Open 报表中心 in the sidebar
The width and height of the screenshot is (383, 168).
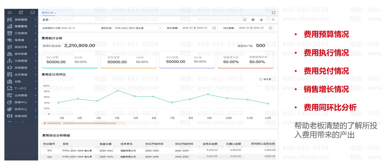pyautogui.click(x=21, y=102)
